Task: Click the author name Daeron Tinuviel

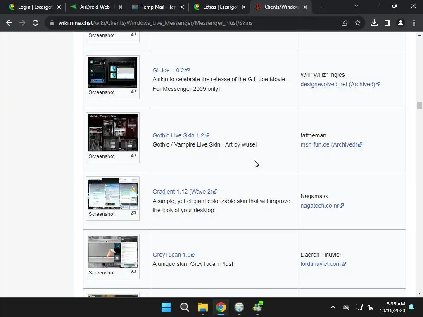Action: tap(321, 255)
